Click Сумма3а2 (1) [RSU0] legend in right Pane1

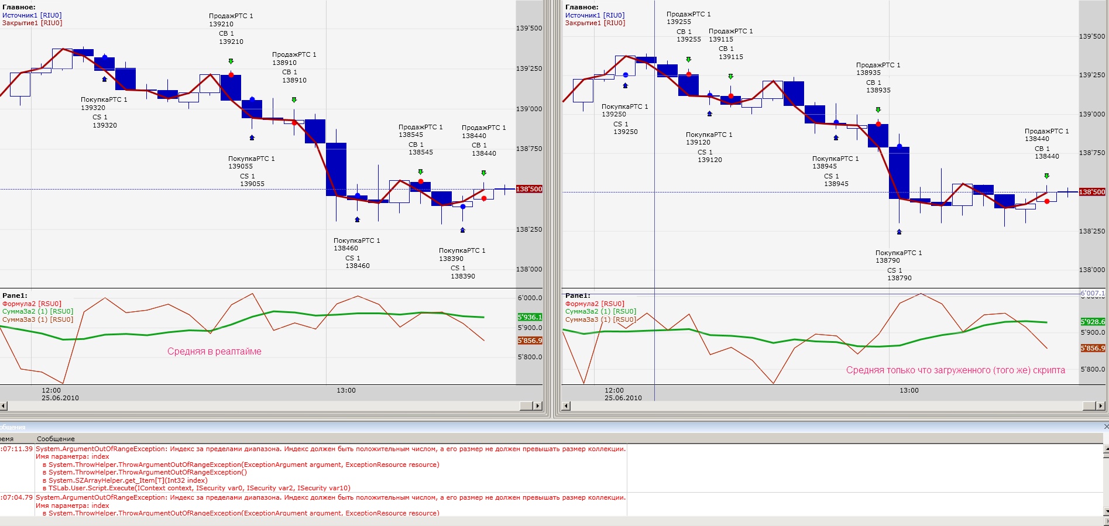[600, 311]
